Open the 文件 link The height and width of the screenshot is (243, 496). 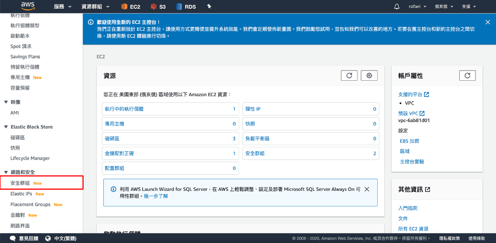[x=403, y=219]
